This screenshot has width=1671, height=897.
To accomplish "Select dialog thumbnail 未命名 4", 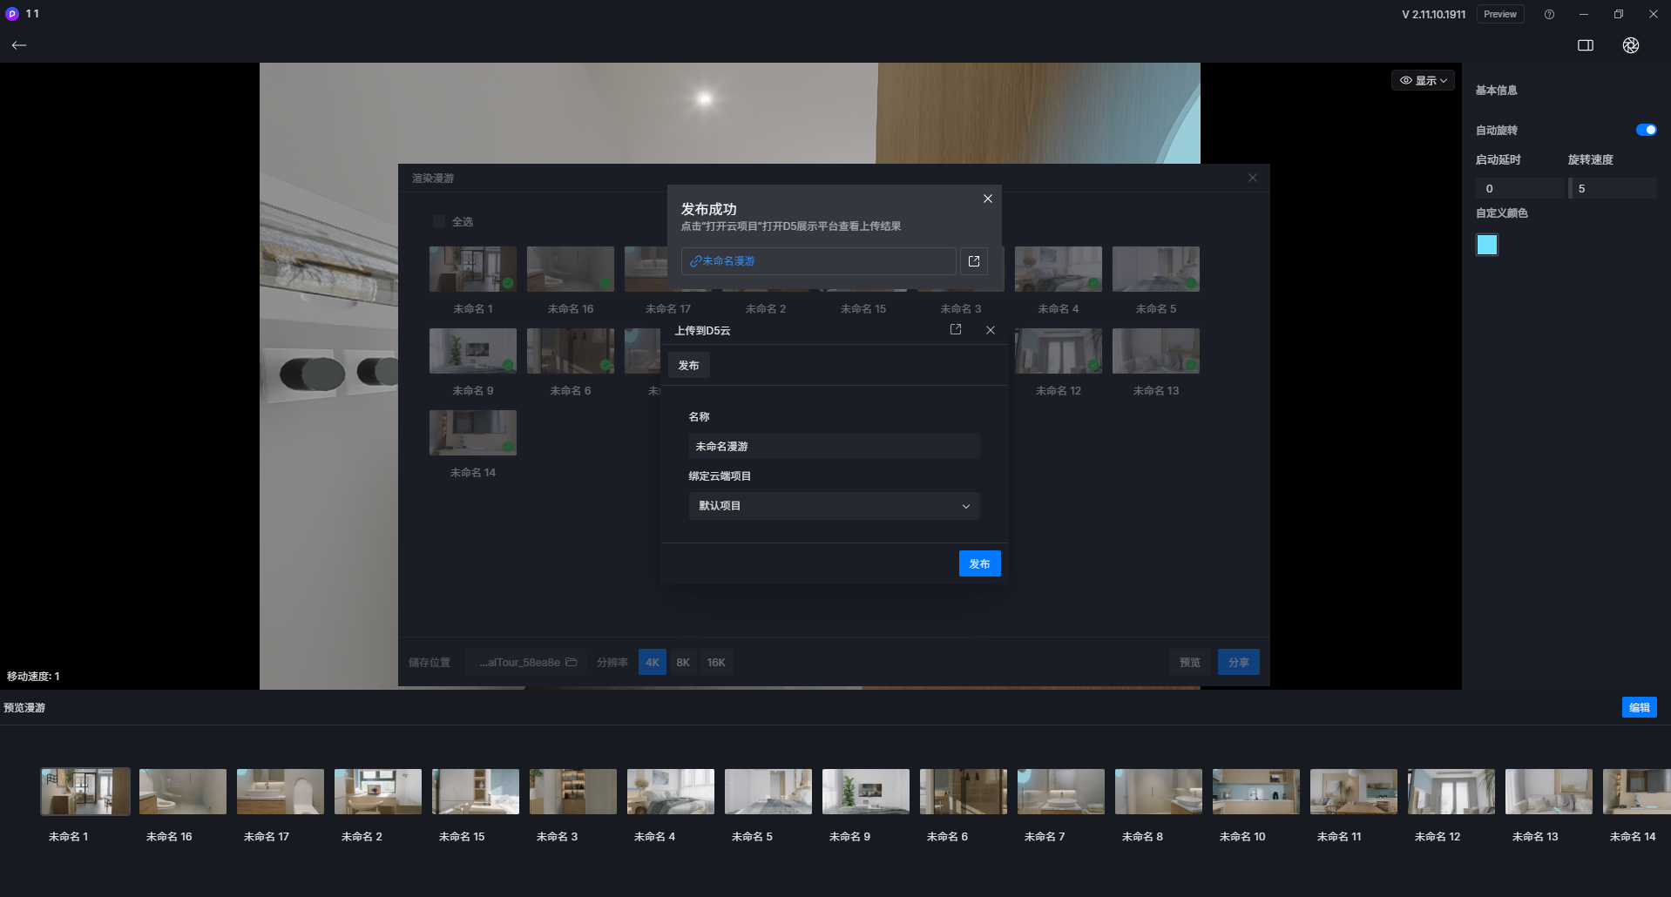I will coord(1059,269).
